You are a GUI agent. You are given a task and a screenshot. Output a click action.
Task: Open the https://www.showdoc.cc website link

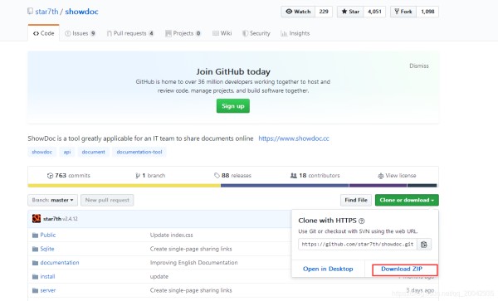coord(294,138)
